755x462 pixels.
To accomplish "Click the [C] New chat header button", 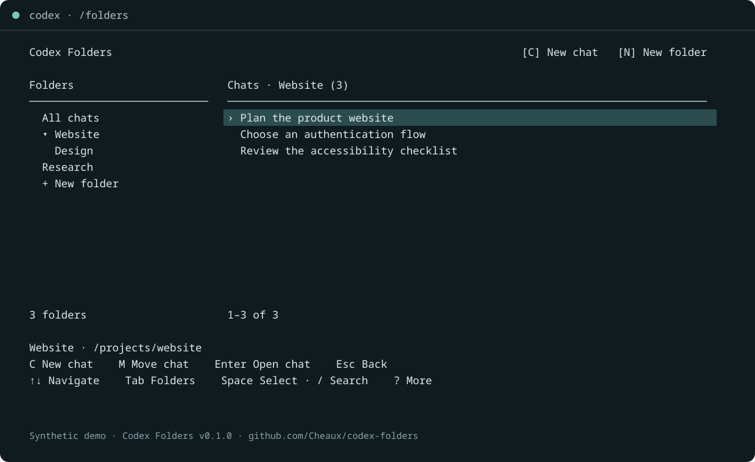I will pos(560,52).
